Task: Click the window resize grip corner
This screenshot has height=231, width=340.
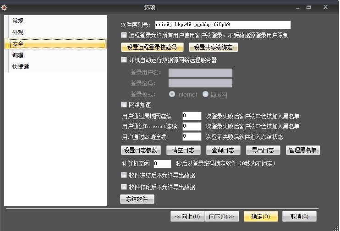Action: (336, 228)
